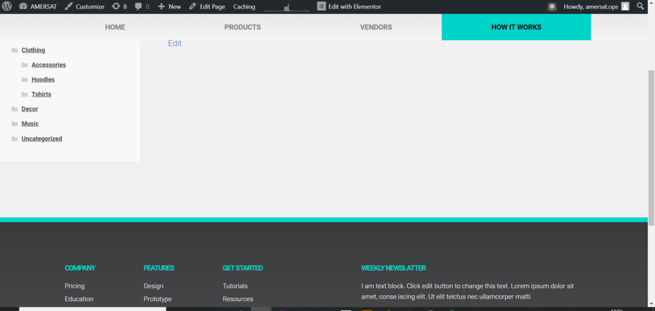This screenshot has width=655, height=311.
Task: Click the Edit with Elementor icon
Action: point(321,7)
